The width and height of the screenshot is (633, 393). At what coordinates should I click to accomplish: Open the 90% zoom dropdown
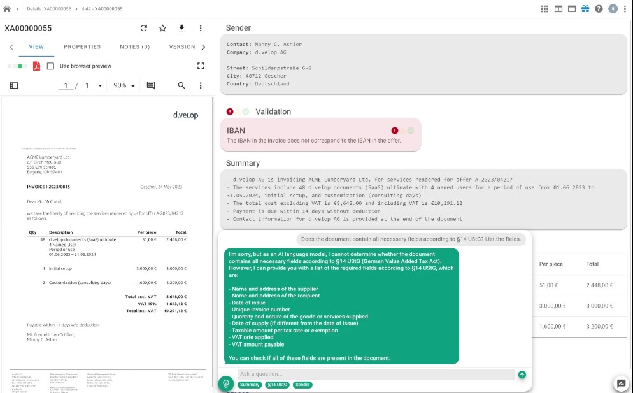click(124, 85)
